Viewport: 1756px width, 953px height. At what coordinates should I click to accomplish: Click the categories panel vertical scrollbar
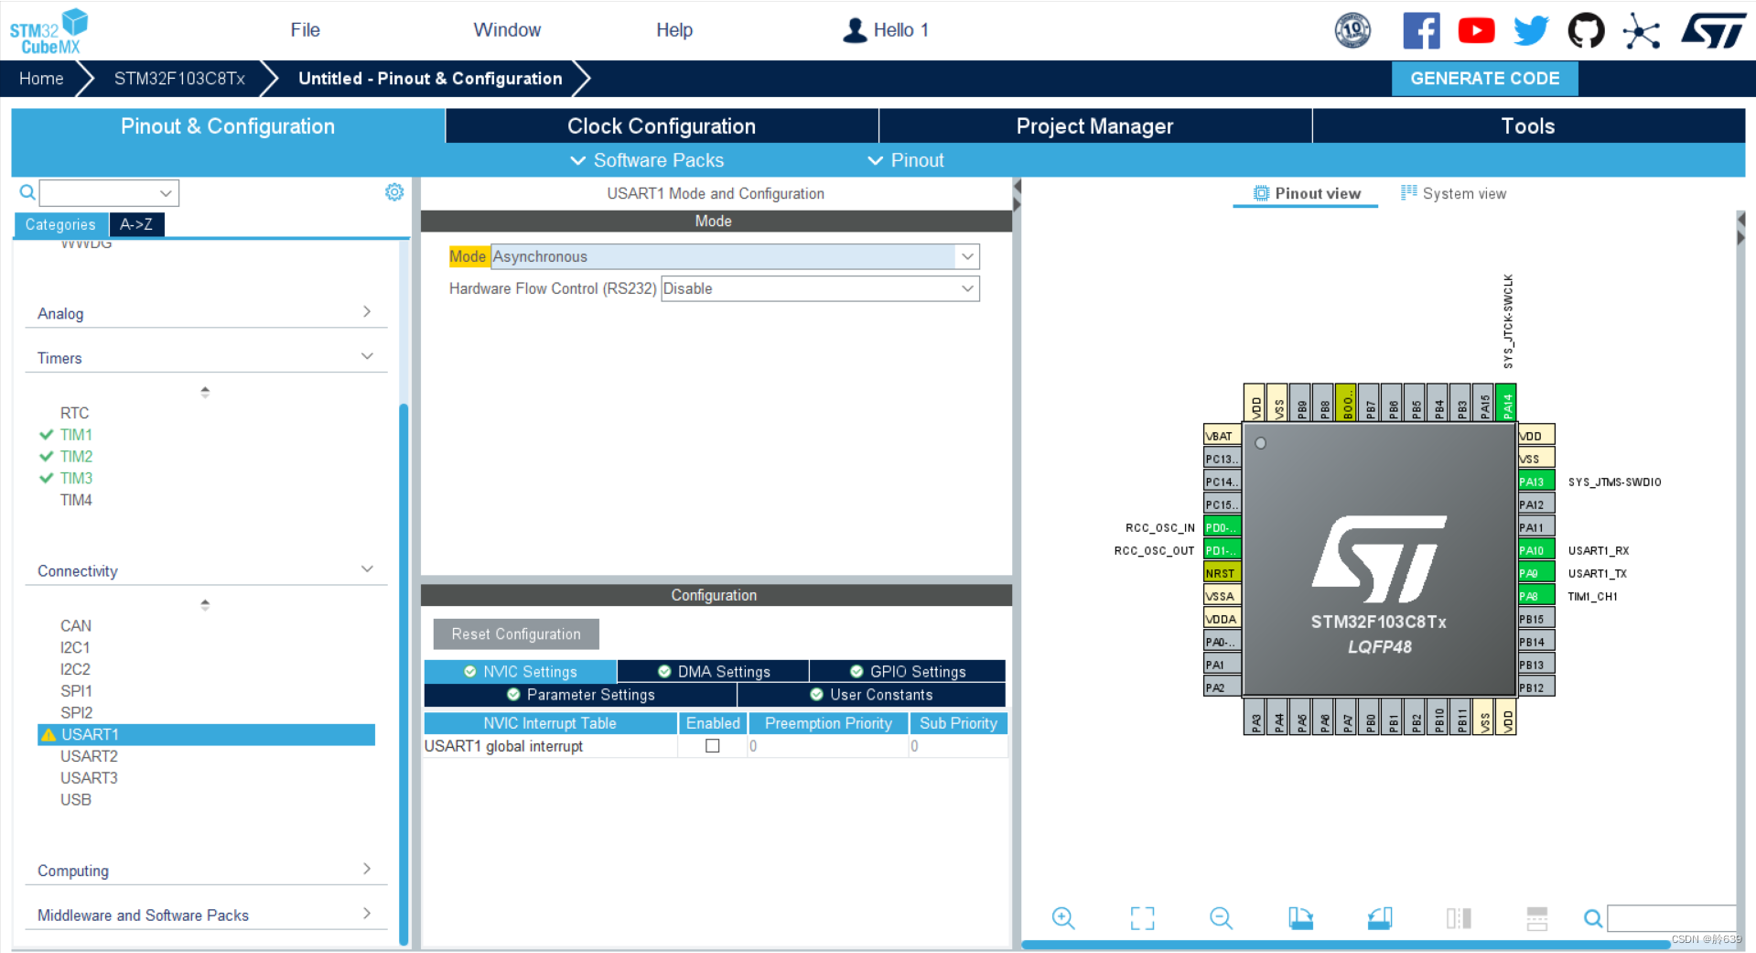click(x=404, y=673)
